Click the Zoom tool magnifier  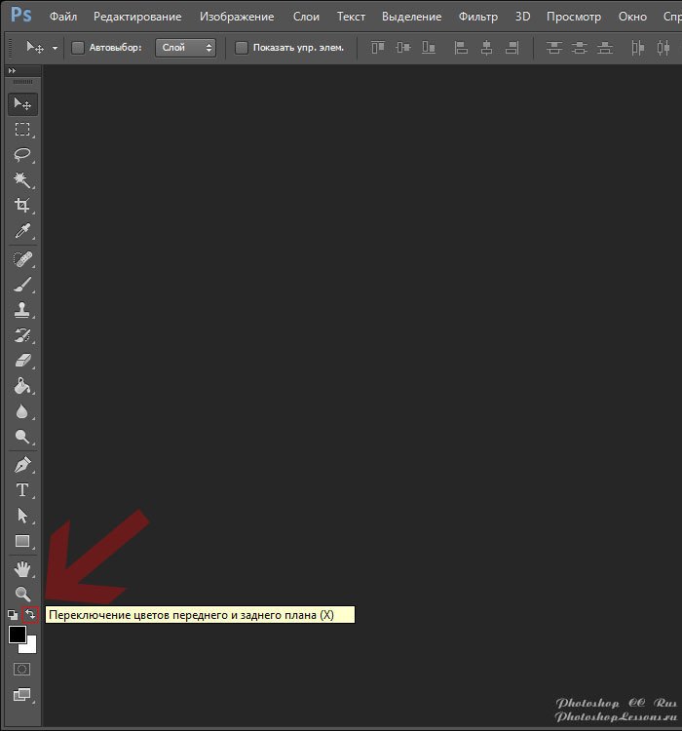click(x=22, y=594)
